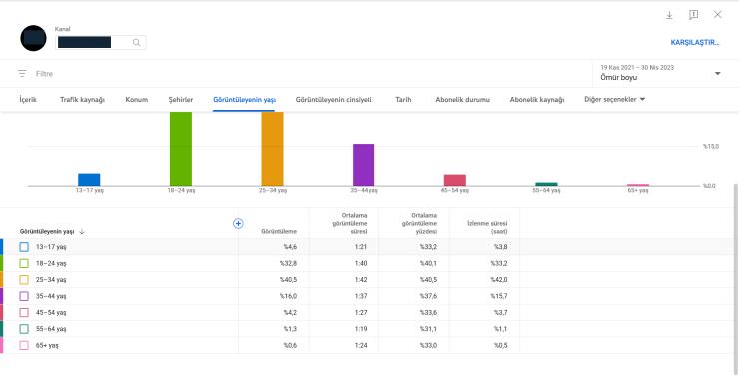Open the Görüntüleyenin cinsiyeti tab
The width and height of the screenshot is (739, 376).
click(x=334, y=100)
